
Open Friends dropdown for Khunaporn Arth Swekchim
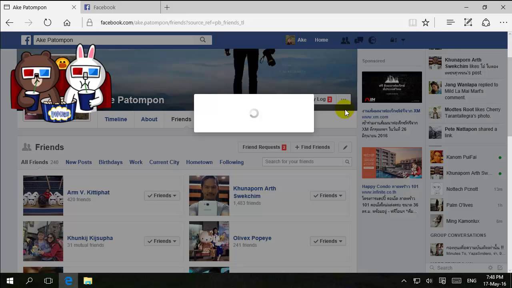coord(328,196)
